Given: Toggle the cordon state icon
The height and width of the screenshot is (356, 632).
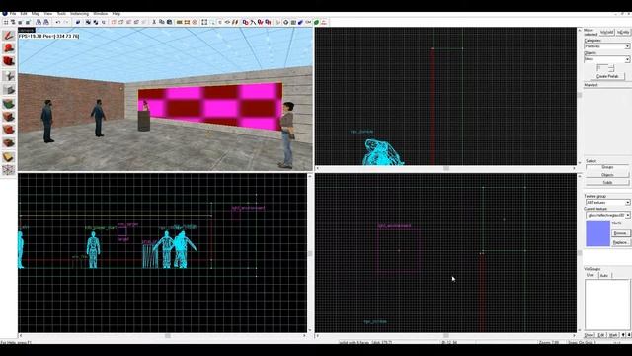Looking at the screenshot, I should [x=180, y=22].
